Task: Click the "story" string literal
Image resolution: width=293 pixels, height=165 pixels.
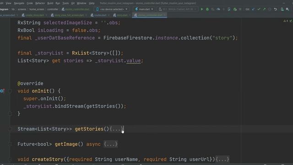Action: click(x=222, y=38)
